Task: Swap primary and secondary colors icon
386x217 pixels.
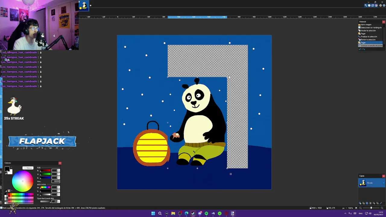Action: [11, 168]
